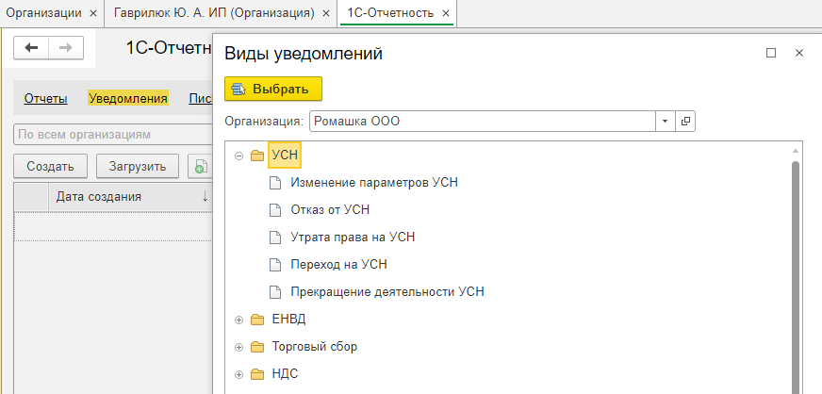Collapse the УСН folder
The image size is (822, 394).
(239, 156)
